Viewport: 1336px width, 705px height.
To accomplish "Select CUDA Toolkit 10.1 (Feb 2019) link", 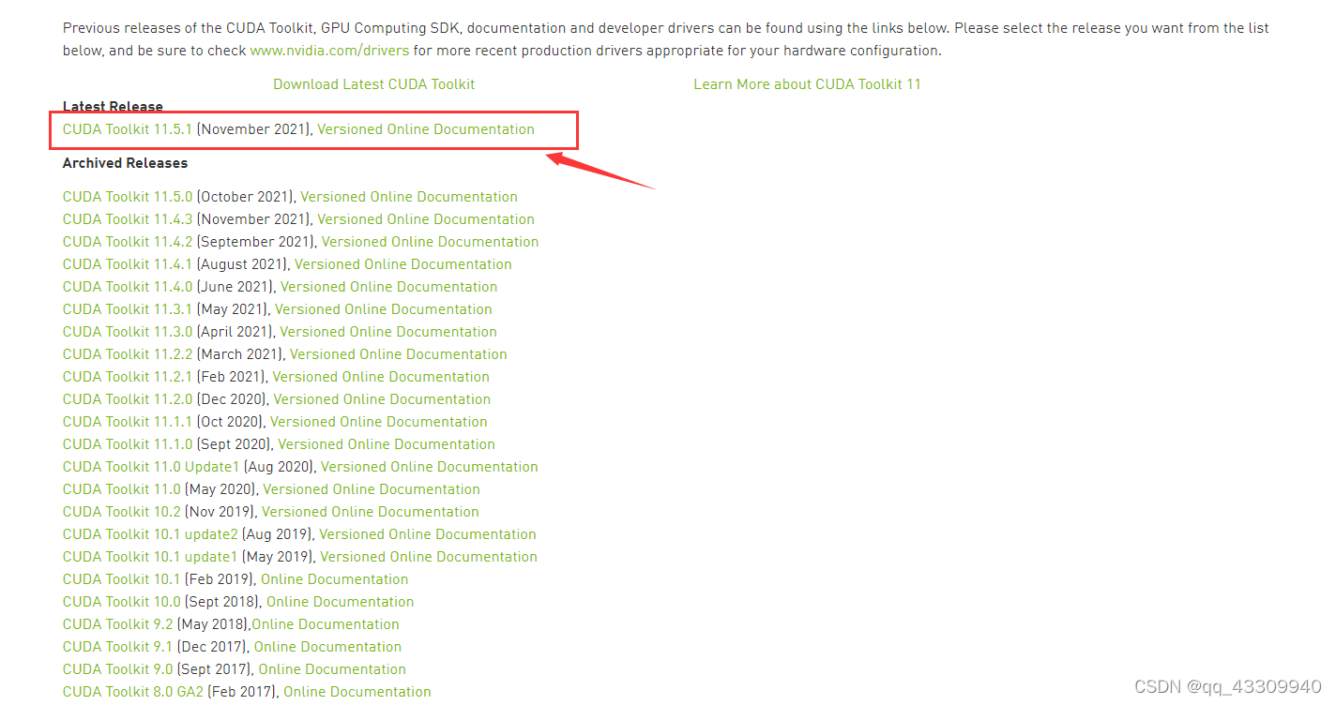I will (x=121, y=579).
